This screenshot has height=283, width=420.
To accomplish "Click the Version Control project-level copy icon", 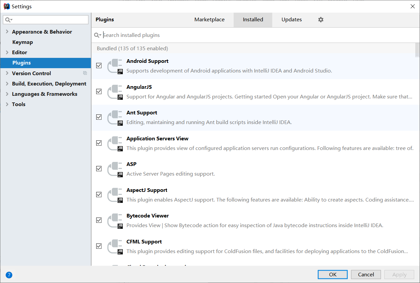I will pyautogui.click(x=85, y=73).
